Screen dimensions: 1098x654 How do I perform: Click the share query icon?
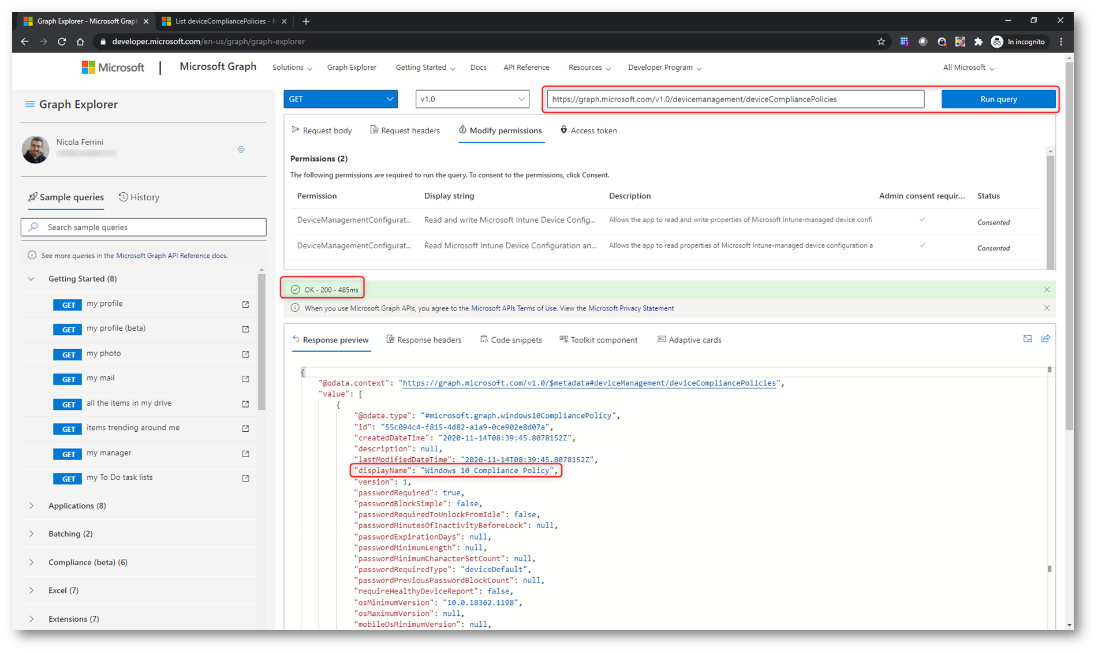click(x=1045, y=339)
